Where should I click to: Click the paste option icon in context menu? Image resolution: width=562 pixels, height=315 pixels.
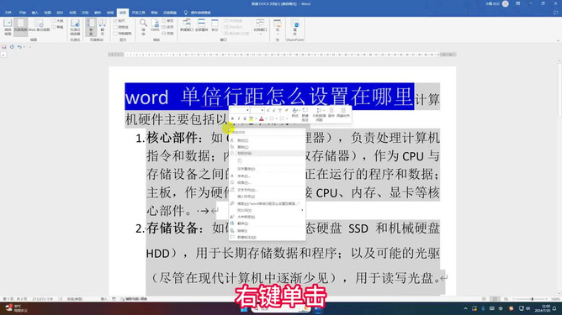[x=240, y=161]
